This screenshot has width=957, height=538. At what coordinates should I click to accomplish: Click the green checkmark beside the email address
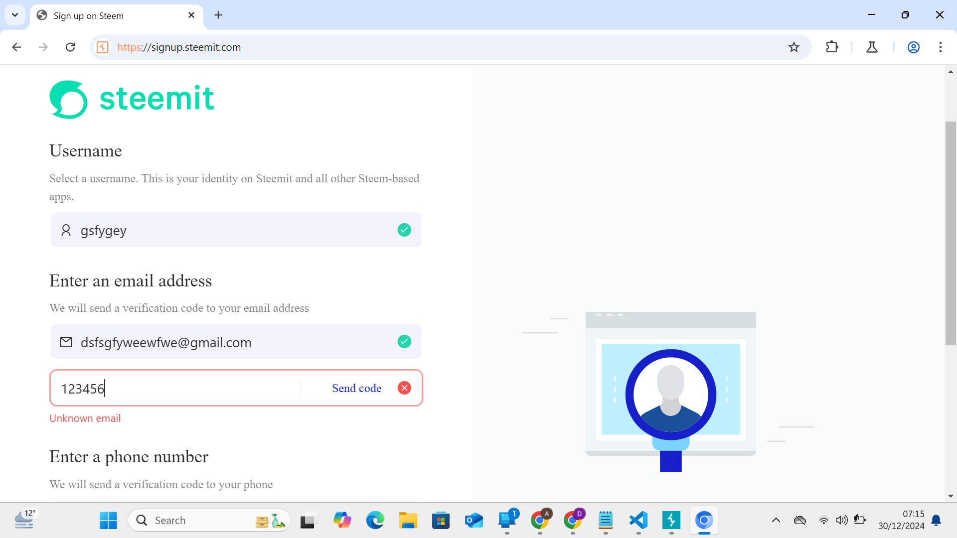point(404,342)
